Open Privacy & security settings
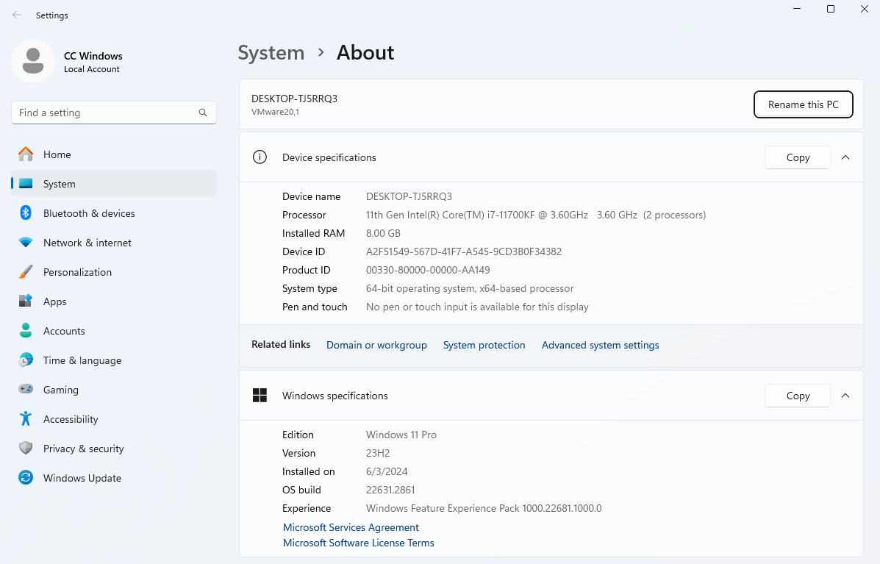 [114, 449]
